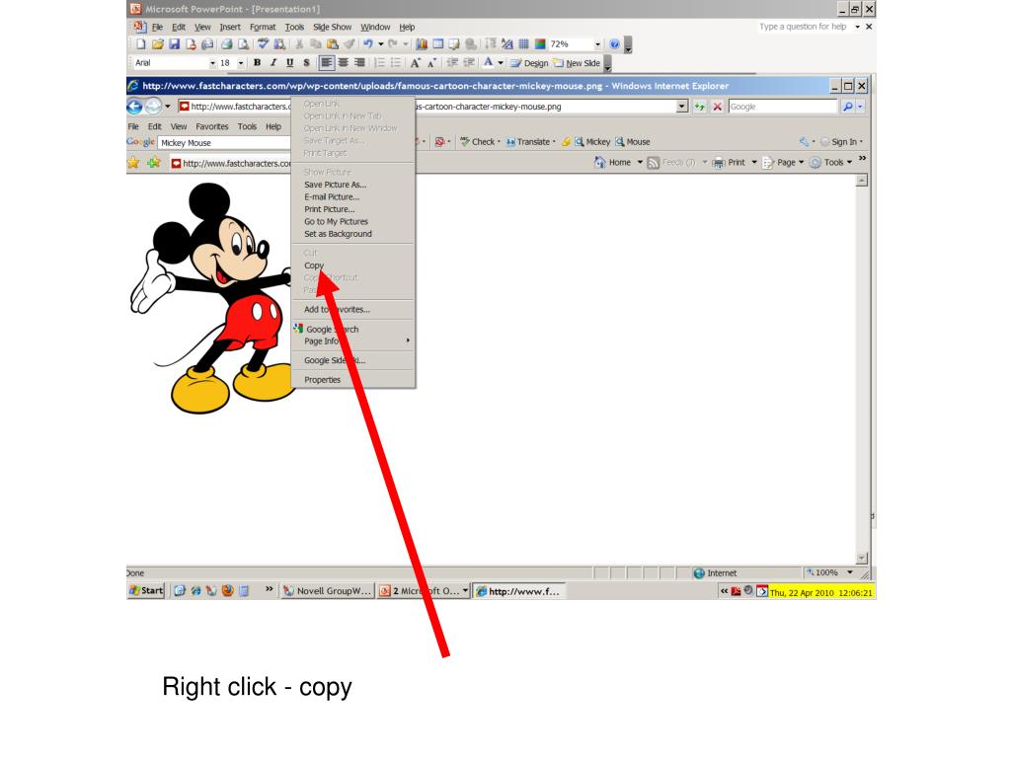Viewport: 1011px width, 758px height.
Task: Click the IE Refresh green arrows icon
Action: (700, 107)
